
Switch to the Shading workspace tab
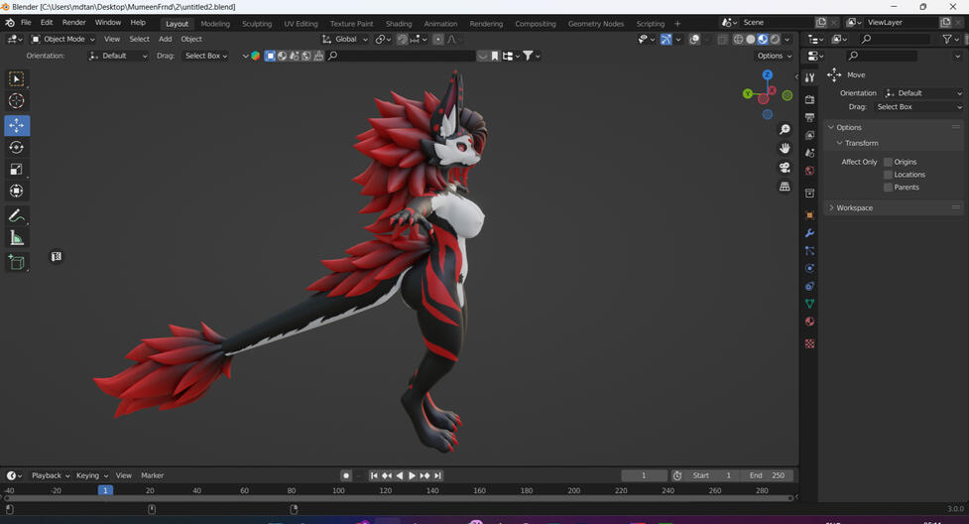[399, 24]
